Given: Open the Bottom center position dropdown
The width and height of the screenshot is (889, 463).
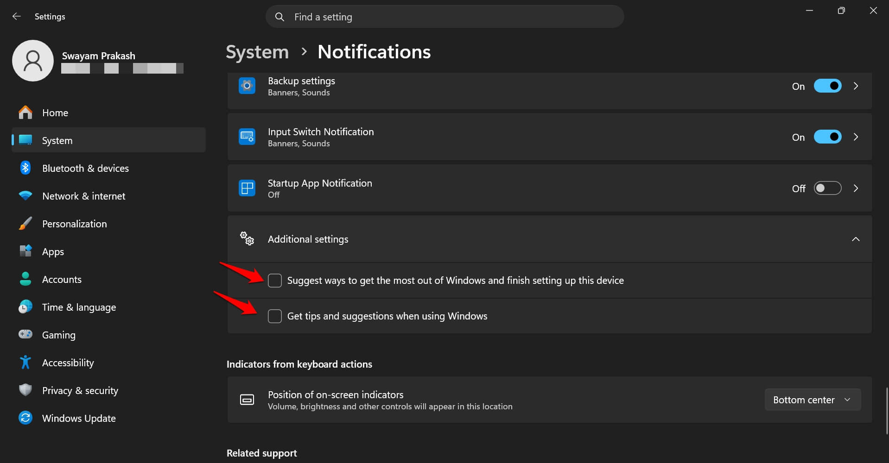Looking at the screenshot, I should pyautogui.click(x=813, y=400).
